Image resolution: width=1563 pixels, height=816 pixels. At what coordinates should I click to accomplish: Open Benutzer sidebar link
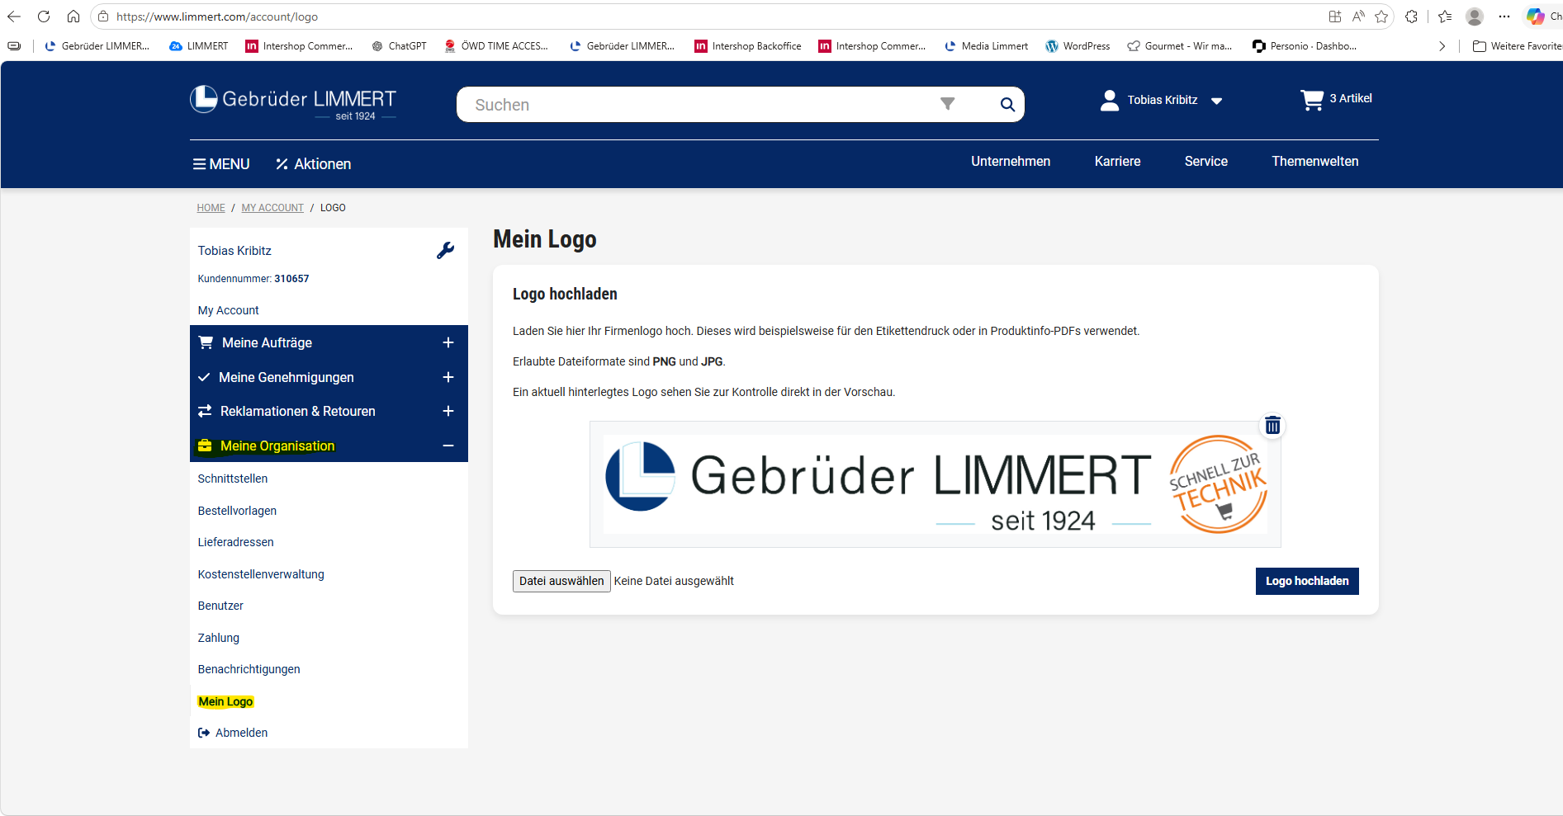(220, 606)
